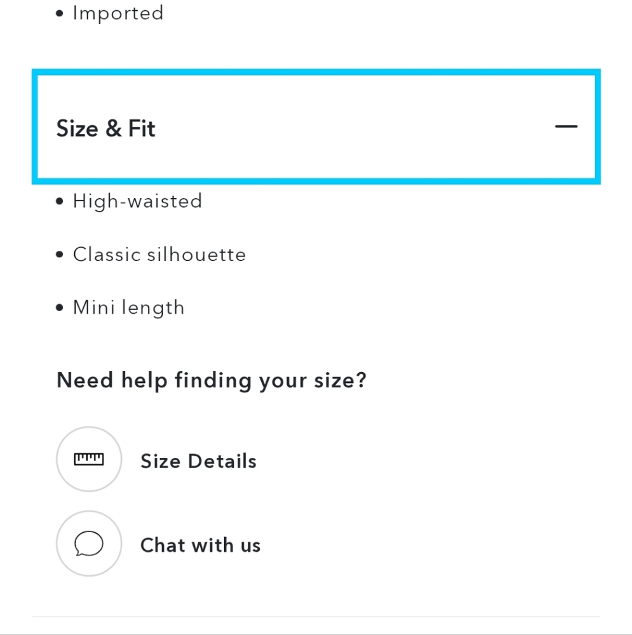
Task: Open the Chat with us link
Action: click(x=200, y=545)
